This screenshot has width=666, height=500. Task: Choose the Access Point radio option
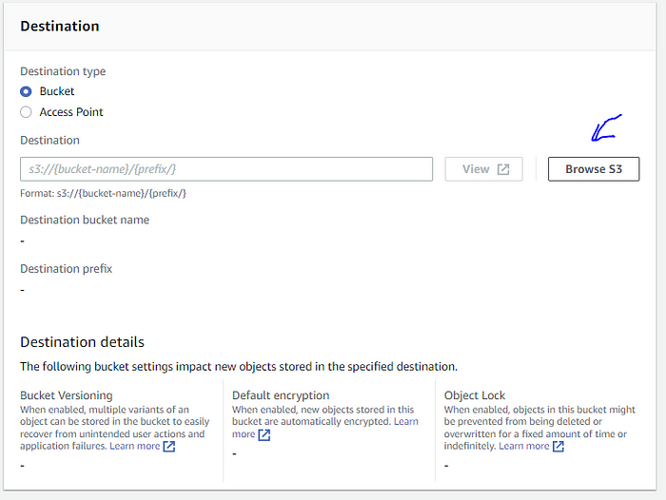(26, 112)
